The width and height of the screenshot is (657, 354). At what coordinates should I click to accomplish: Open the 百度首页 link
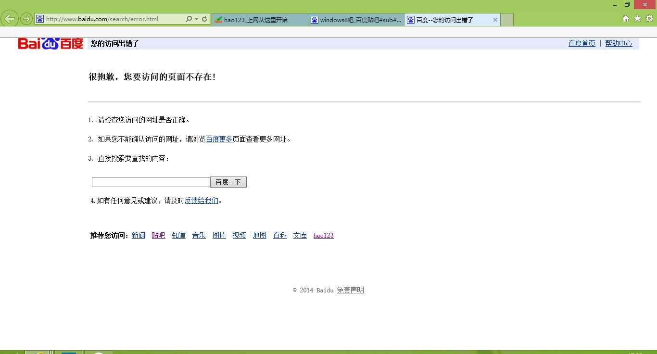pos(581,43)
